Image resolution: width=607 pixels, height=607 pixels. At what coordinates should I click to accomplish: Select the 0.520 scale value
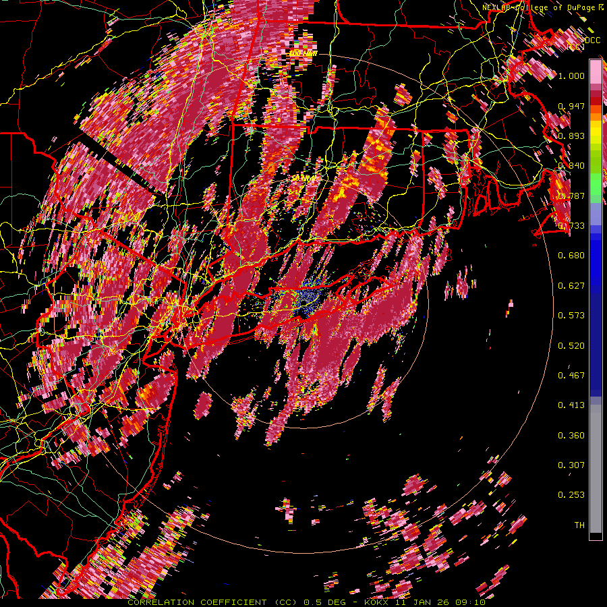click(x=571, y=345)
